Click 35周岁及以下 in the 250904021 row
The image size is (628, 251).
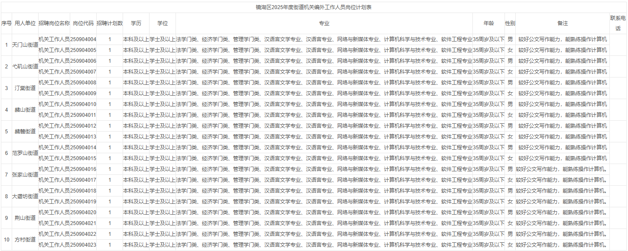click(x=489, y=223)
